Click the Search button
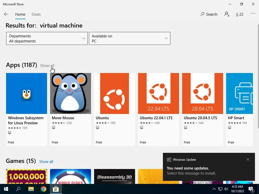The height and width of the screenshot is (194, 259). 209,14
